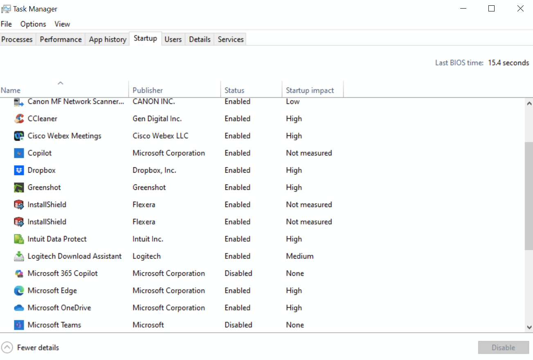Click the Greenshot app icon
This screenshot has width=533, height=360.
19,187
